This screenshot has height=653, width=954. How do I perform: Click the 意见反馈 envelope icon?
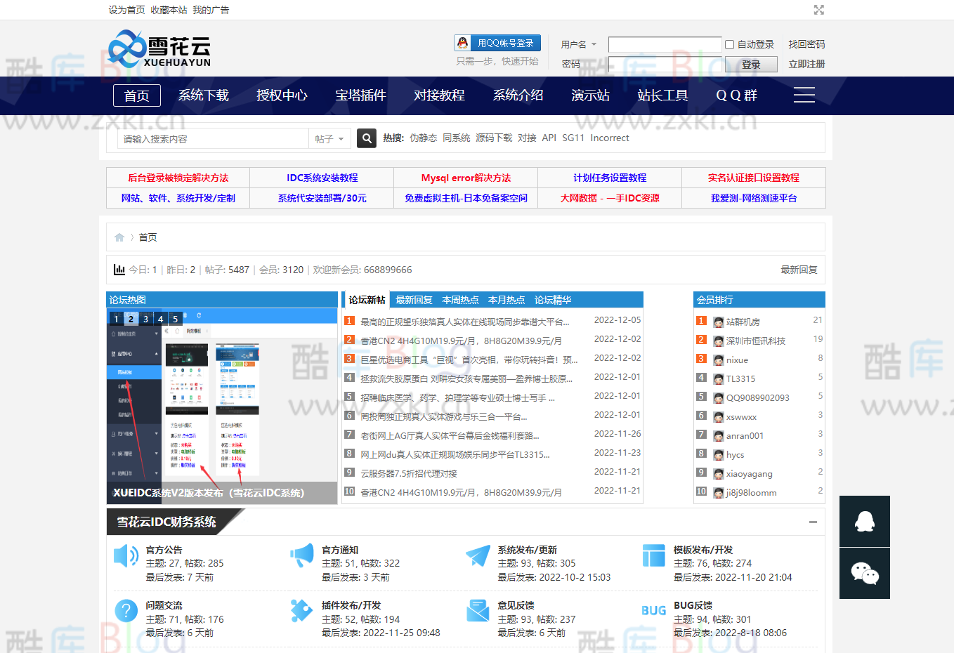(478, 610)
